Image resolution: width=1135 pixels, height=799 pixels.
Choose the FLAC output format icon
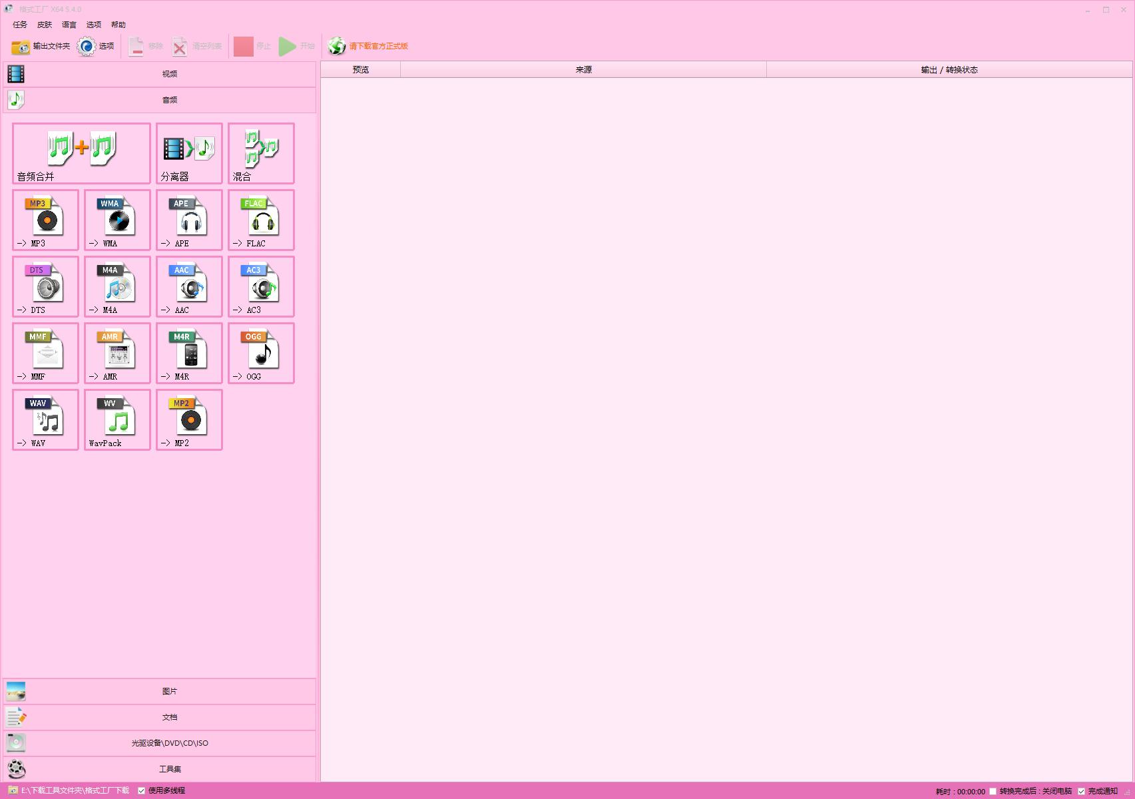coord(261,220)
